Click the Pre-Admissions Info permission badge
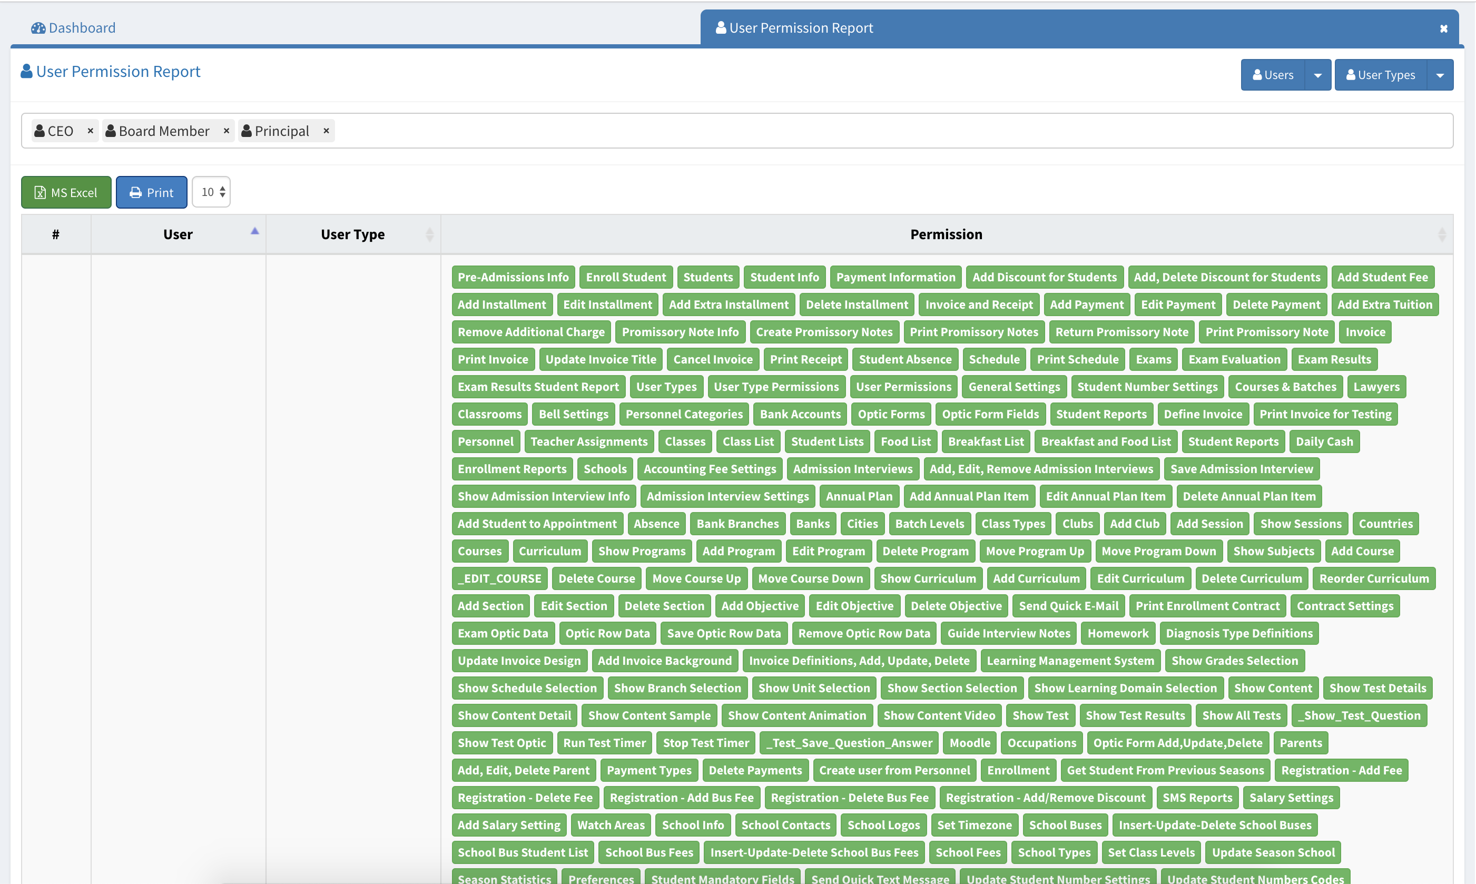 pos(513,277)
